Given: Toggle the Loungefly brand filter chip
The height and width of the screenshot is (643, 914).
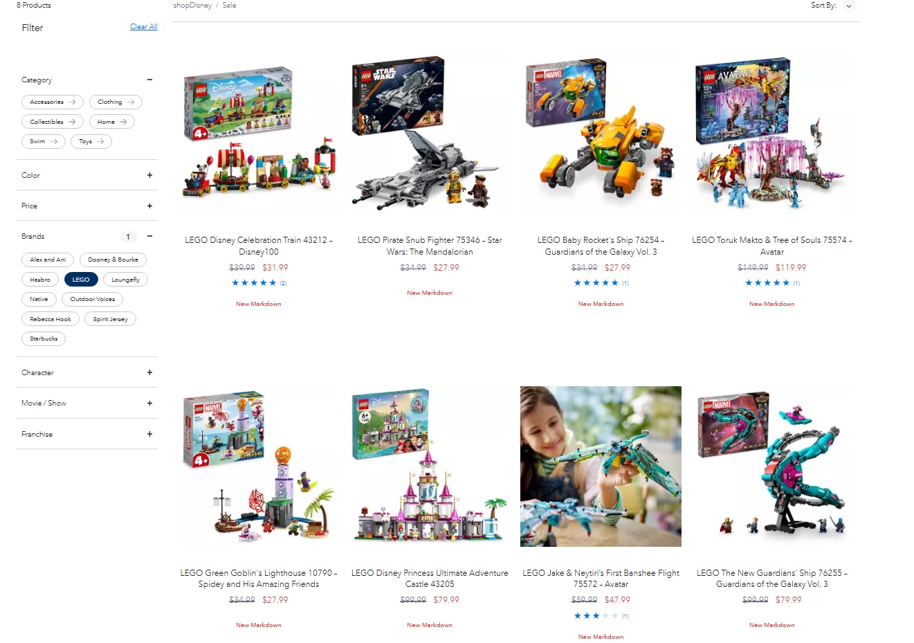Looking at the screenshot, I should (x=125, y=280).
